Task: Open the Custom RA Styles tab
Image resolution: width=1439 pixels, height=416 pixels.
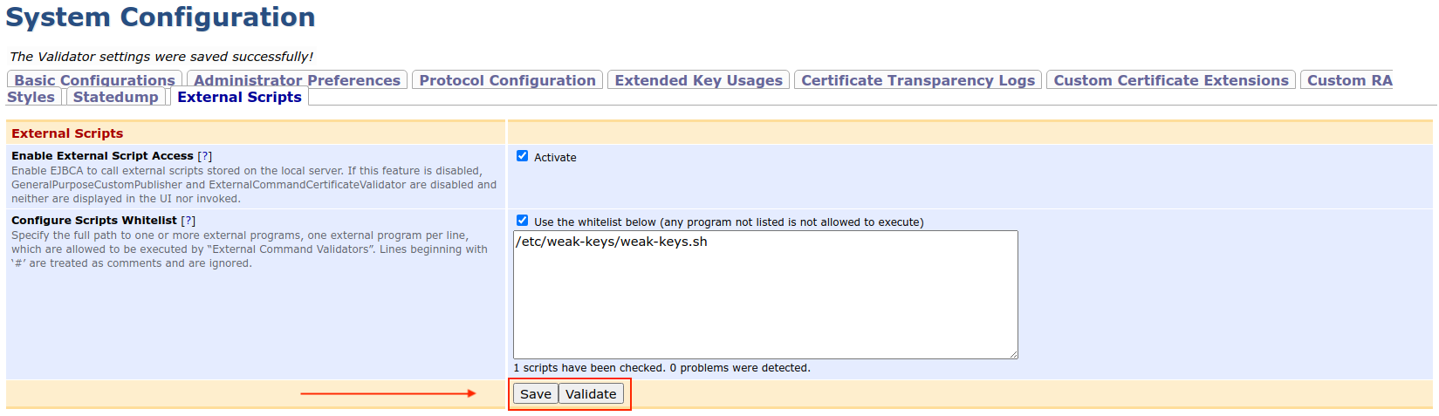Action: click(x=1348, y=80)
